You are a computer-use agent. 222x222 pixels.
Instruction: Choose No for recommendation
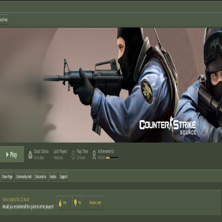(79, 202)
